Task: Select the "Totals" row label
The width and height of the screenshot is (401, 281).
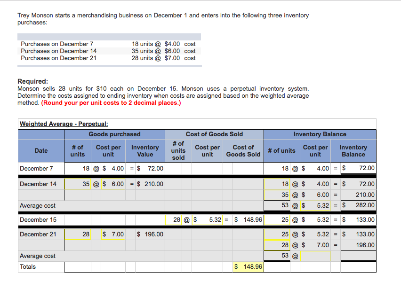Action: [x=28, y=267]
